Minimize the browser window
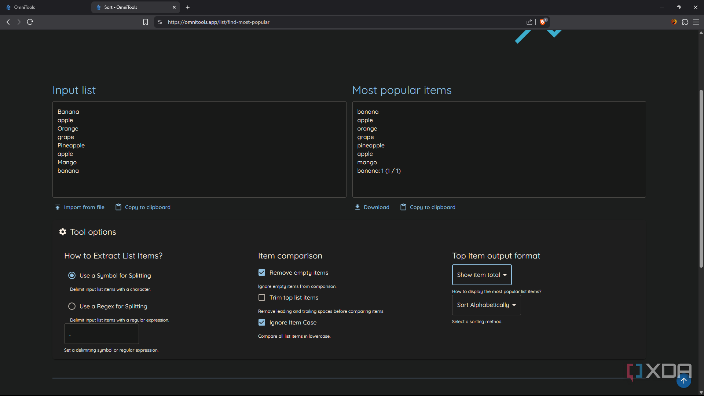Screen dimensions: 704x396 pyautogui.click(x=662, y=7)
